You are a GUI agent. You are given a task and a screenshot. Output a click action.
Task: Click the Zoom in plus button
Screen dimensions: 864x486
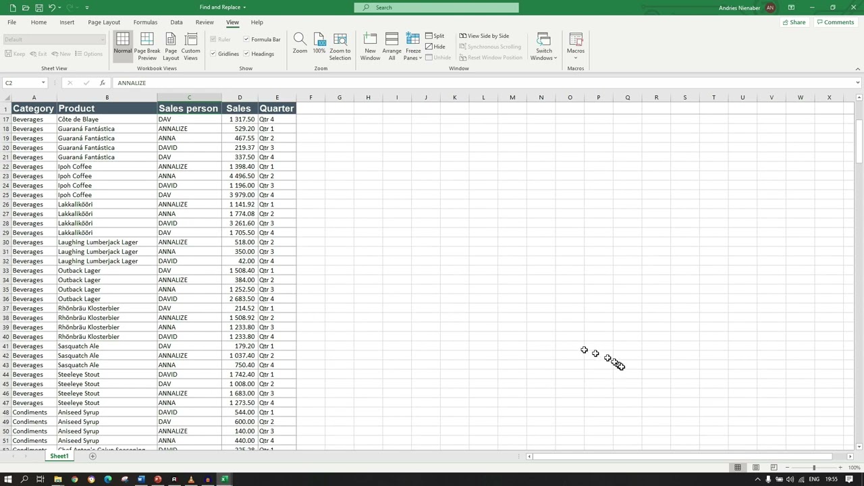(840, 467)
